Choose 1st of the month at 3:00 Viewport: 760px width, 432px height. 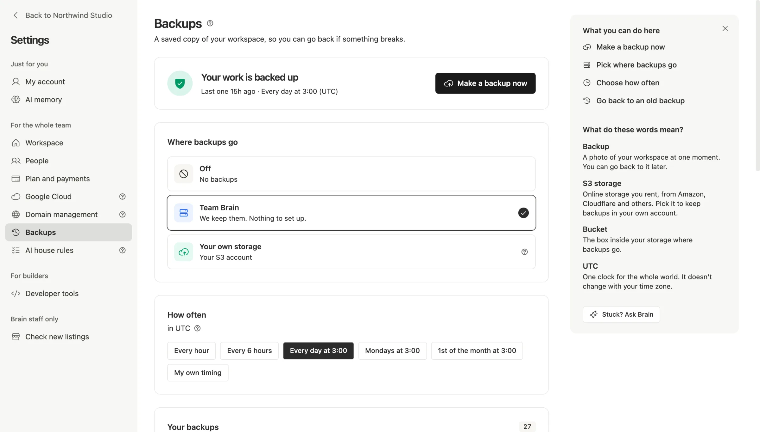point(477,351)
